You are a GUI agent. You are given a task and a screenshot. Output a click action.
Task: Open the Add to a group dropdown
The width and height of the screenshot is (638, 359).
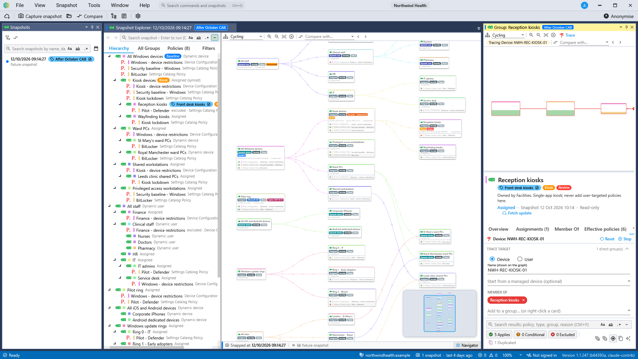[559, 311]
